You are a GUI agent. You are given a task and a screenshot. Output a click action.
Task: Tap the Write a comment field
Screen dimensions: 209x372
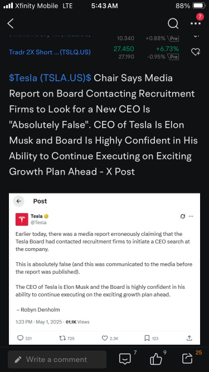pyautogui.click(x=57, y=359)
